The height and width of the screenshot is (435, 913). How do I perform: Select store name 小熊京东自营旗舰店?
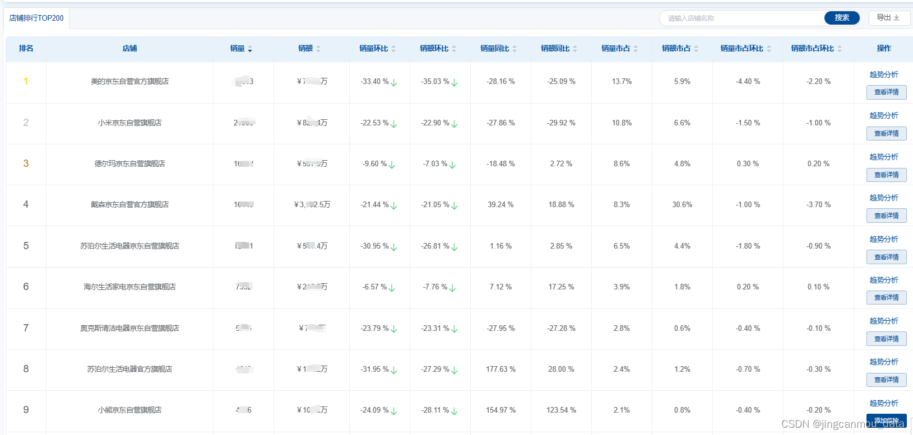129,410
